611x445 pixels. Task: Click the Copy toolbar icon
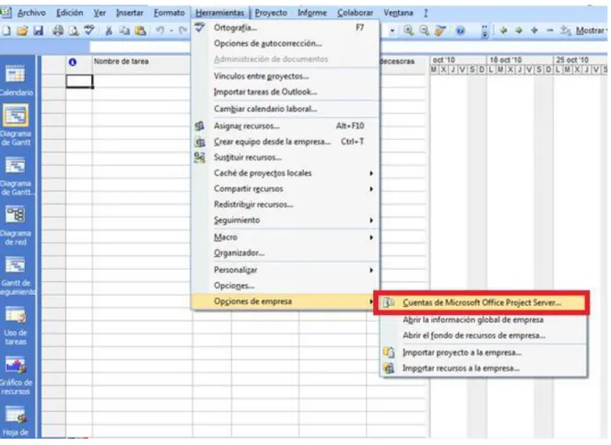point(124,30)
